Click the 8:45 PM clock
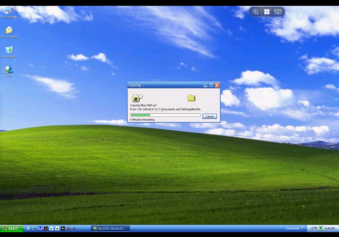The height and width of the screenshot is (237, 339). (x=330, y=229)
